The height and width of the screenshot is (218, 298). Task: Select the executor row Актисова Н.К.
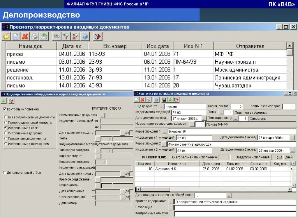213,169
